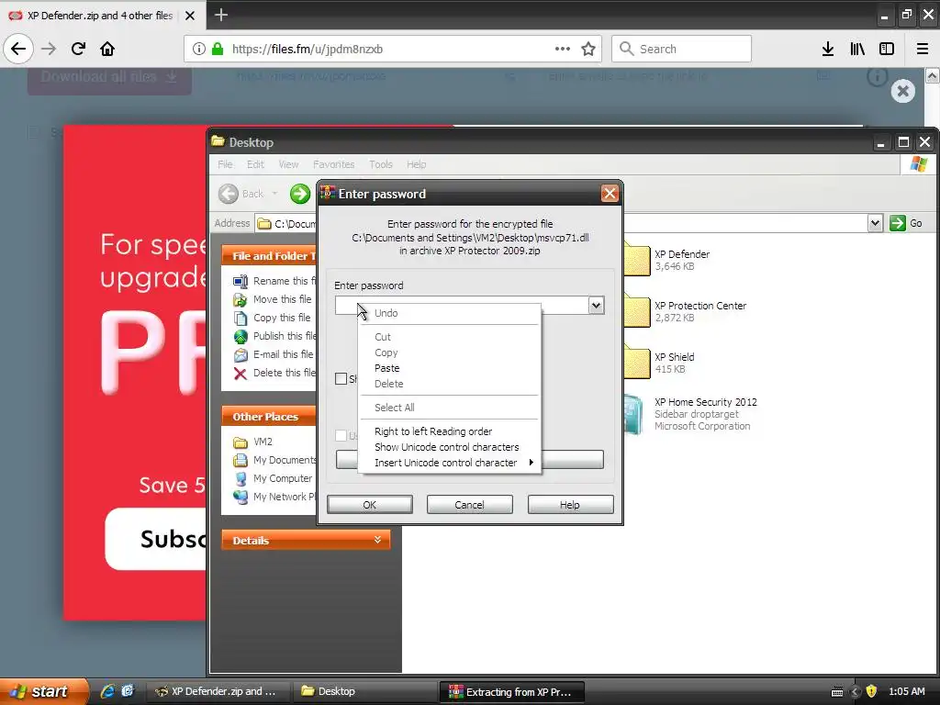Launch Internet Explorer quick launch icon
Image resolution: width=940 pixels, height=705 pixels.
tap(107, 691)
